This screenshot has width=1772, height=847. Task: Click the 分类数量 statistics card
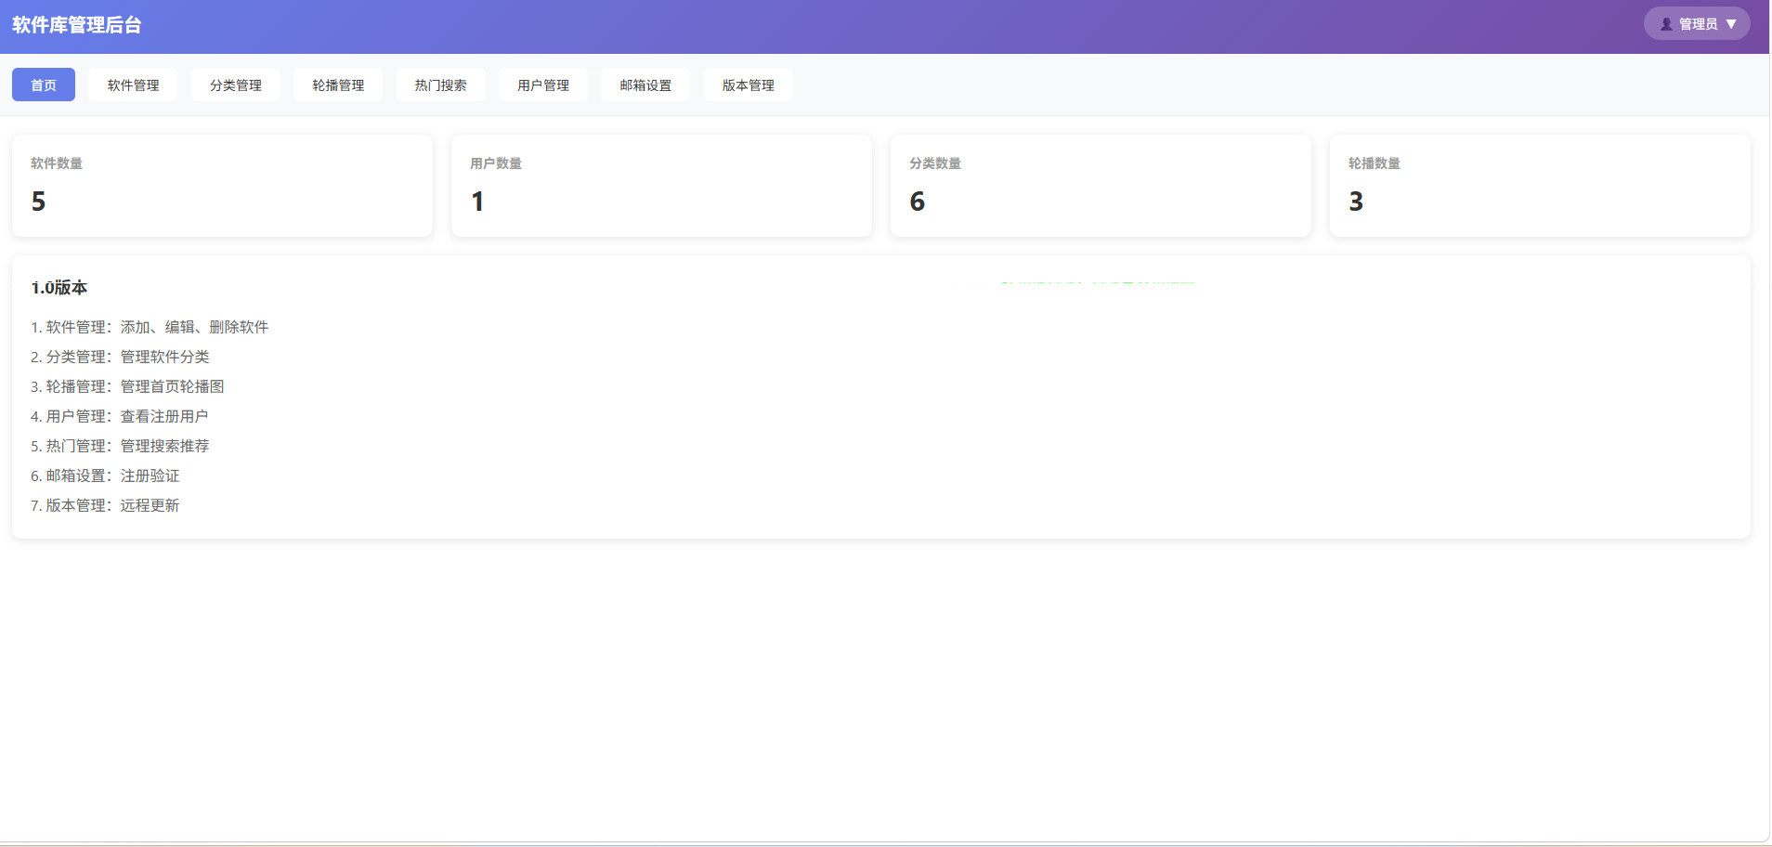pyautogui.click(x=1100, y=185)
